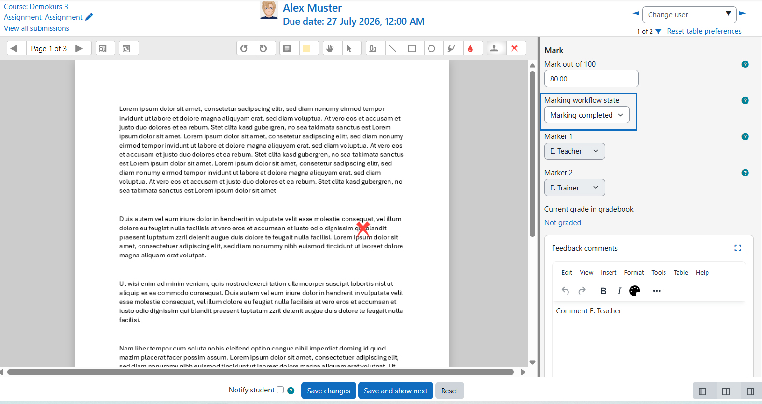Open Assignment: Assignment link
This screenshot has width=762, height=404.
[x=43, y=17]
